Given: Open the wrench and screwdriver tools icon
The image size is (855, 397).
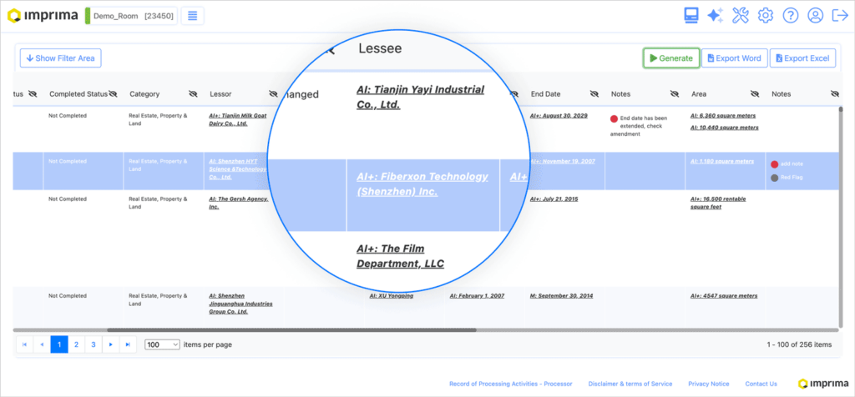Looking at the screenshot, I should point(740,16).
